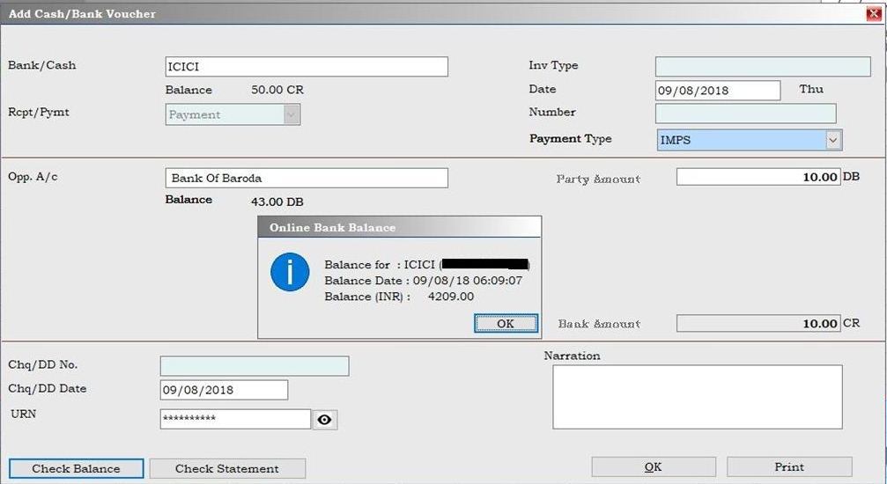Click the Check Statement button

pos(227,468)
